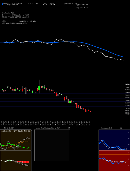Click the tall-wick green candle in mid-October
Screen dimensions: 130x171
tap(39, 88)
